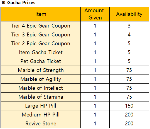The height and width of the screenshot is (129, 150).
Task: Select the Item column header
Action: [41, 14]
